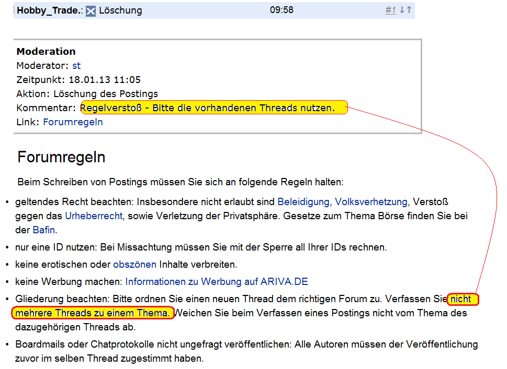
Task: Visit the Bafin link
Action: pyautogui.click(x=43, y=230)
